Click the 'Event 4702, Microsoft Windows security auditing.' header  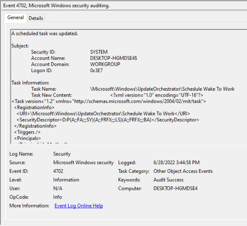(56, 5)
